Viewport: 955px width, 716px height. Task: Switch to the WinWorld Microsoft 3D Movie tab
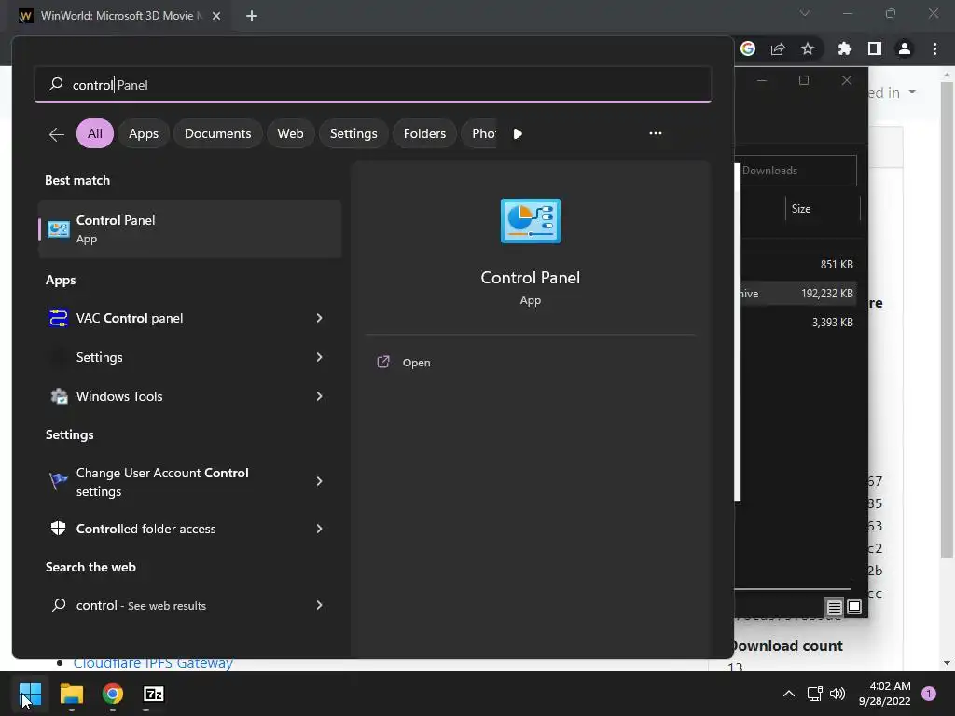119,16
